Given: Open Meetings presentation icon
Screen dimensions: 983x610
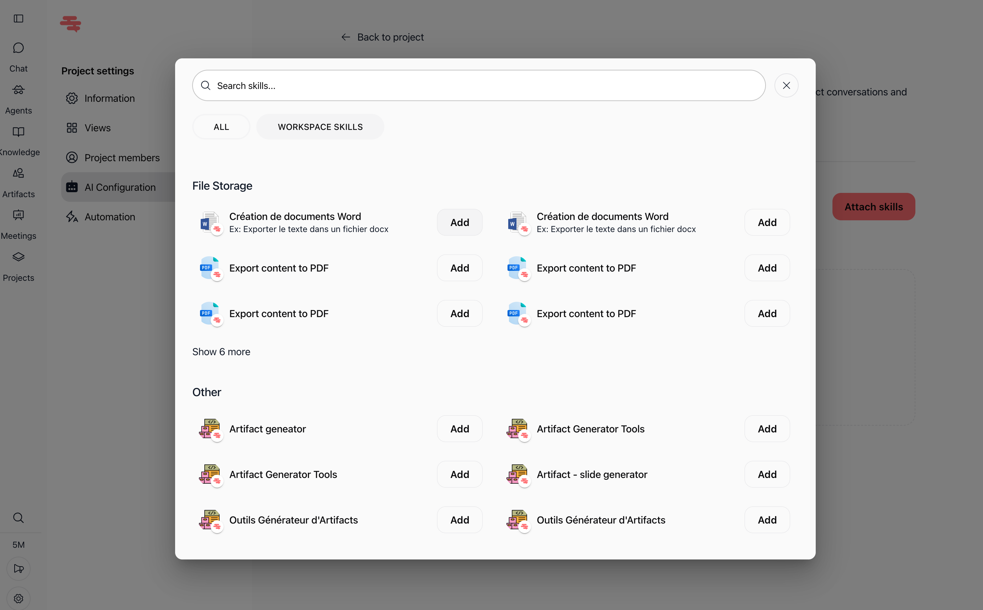Looking at the screenshot, I should pos(19,215).
